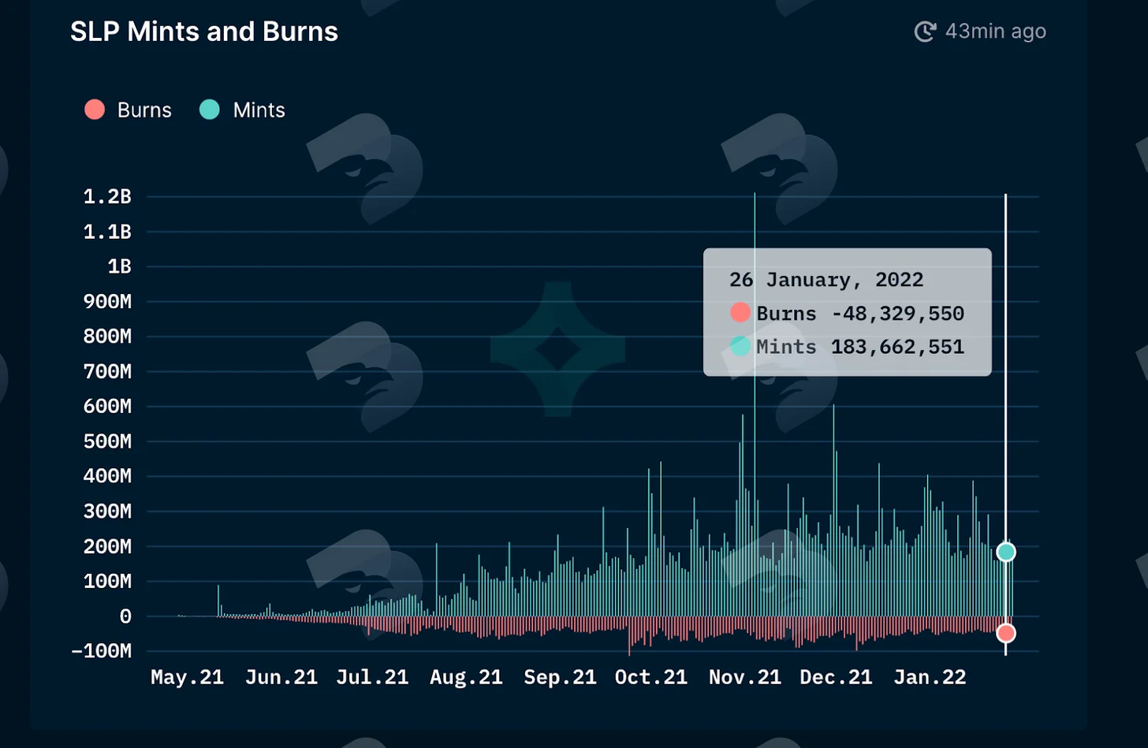The image size is (1148, 748).
Task: Click the Jun.21 x-axis label
Action: (x=281, y=677)
